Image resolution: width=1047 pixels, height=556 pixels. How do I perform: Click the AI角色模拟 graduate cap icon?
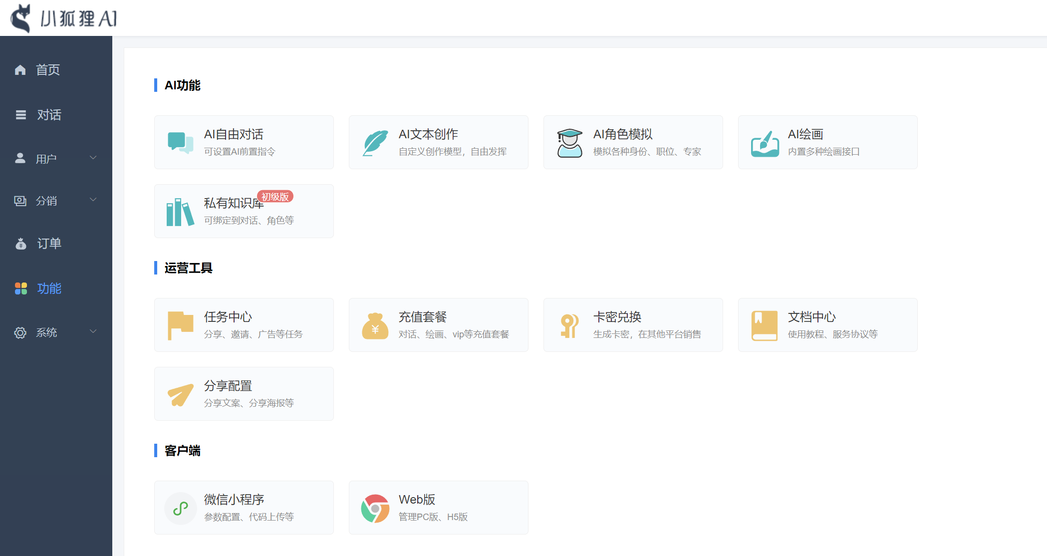(569, 142)
